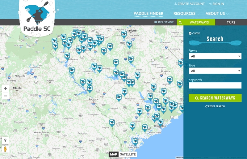The image size is (247, 159).
Task: Open the waterway marker west of Orangeburg
Action: point(119,97)
